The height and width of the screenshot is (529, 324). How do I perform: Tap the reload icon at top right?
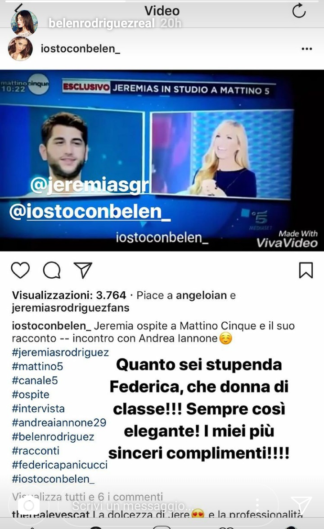click(299, 11)
